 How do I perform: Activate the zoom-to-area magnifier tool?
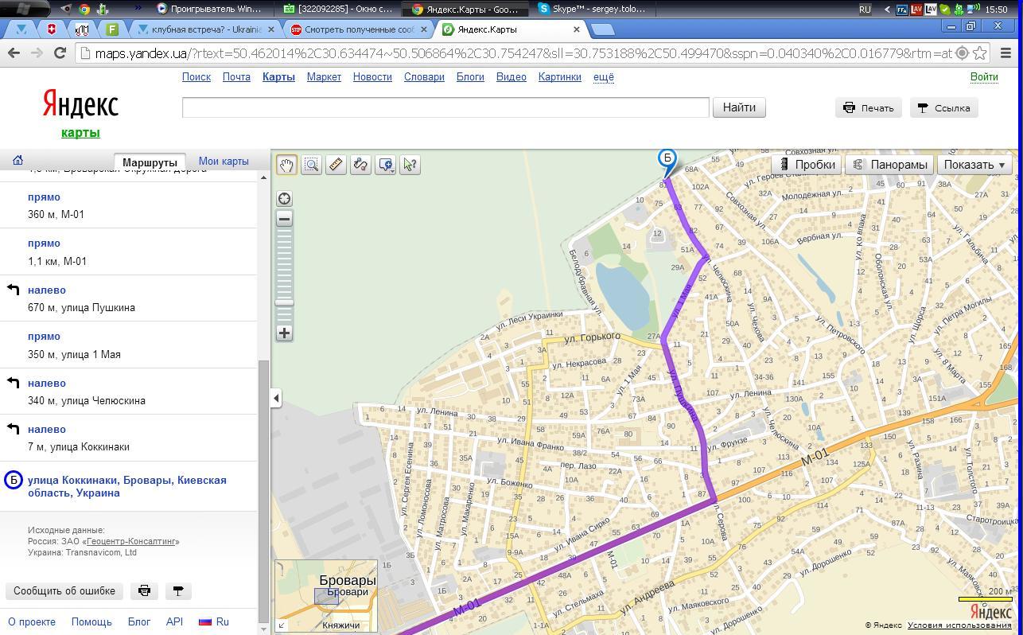coord(311,165)
